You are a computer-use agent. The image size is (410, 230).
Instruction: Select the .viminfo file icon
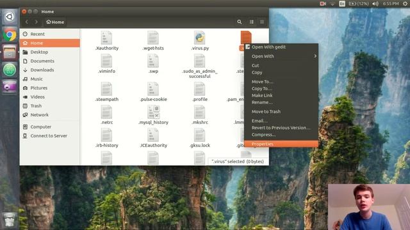pyautogui.click(x=106, y=61)
